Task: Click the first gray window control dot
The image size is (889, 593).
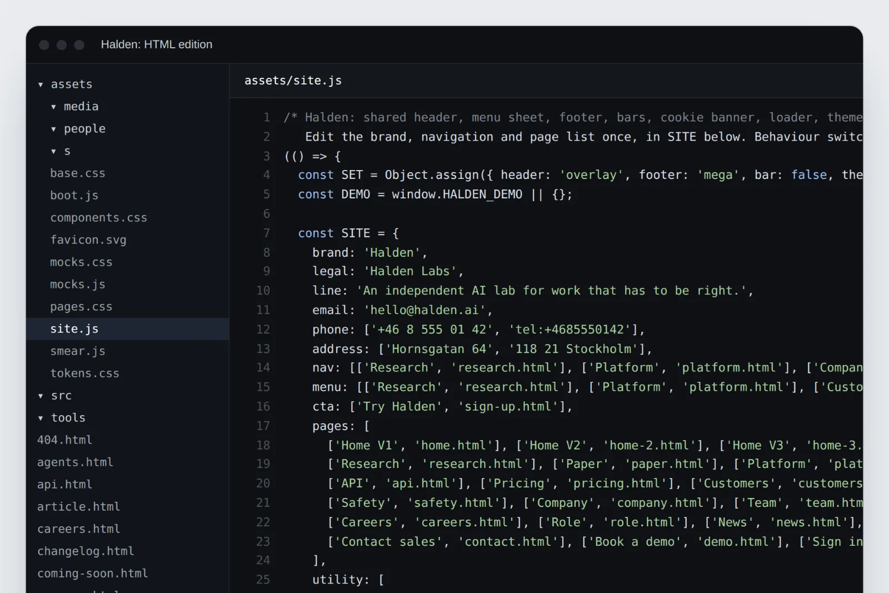Action: click(x=44, y=45)
